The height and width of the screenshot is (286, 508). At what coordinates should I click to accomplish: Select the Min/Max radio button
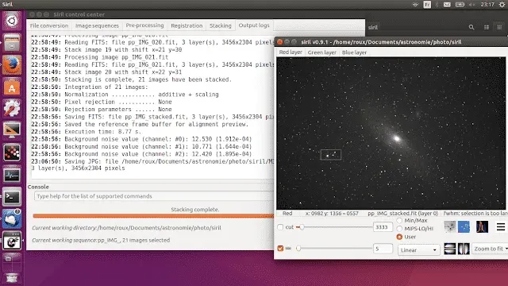click(x=399, y=221)
